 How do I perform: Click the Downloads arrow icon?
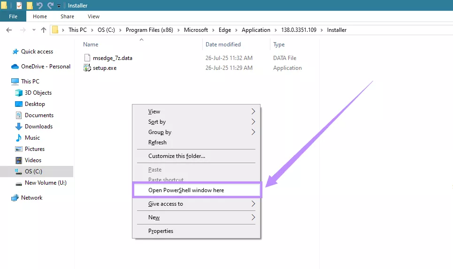click(x=19, y=127)
